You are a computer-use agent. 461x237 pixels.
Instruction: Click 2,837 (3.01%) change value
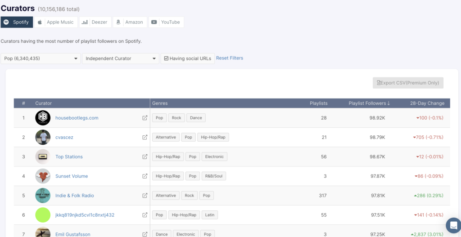point(427,234)
